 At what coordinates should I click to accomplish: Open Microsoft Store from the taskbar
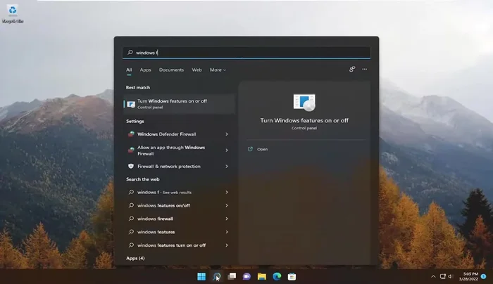coord(292,276)
